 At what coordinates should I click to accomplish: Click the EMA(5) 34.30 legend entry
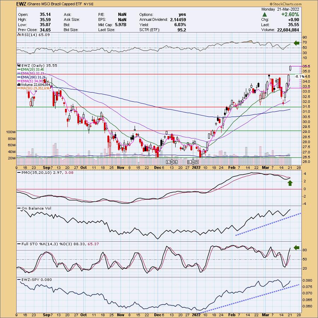[x=32, y=81]
